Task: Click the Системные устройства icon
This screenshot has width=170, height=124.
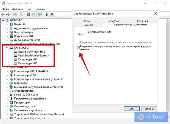Action: pyautogui.click(x=11, y=110)
